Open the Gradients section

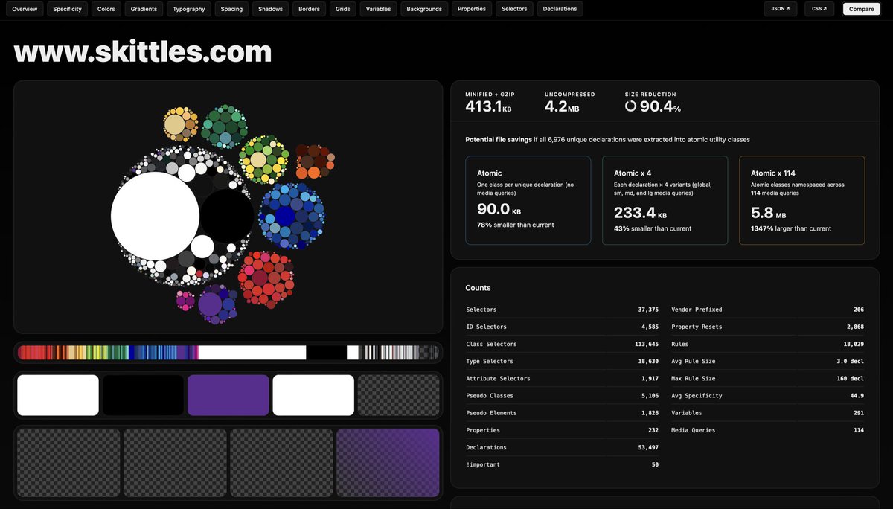point(144,9)
